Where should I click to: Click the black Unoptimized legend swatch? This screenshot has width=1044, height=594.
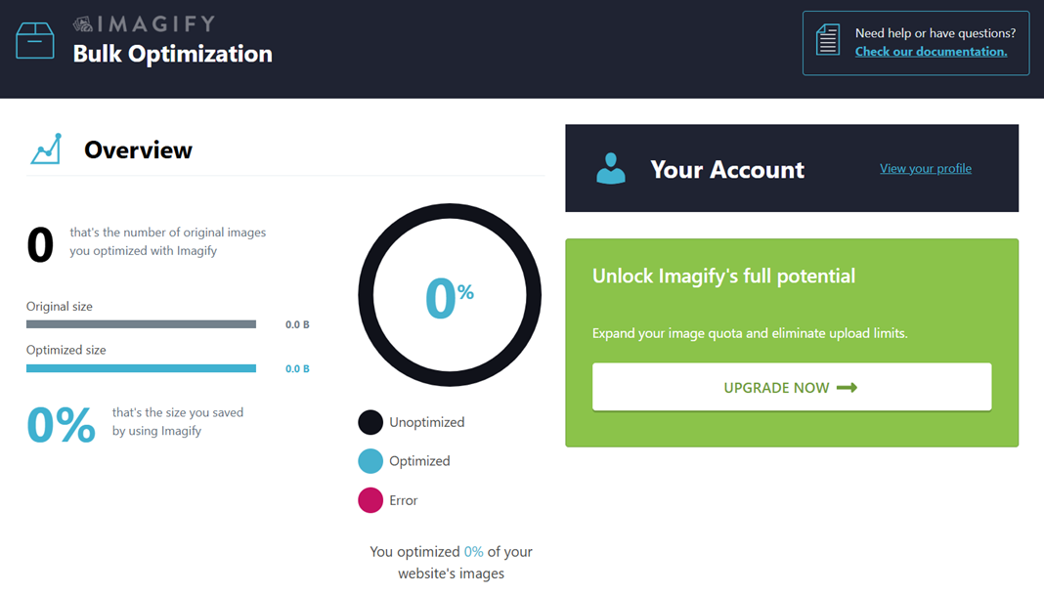[370, 422]
